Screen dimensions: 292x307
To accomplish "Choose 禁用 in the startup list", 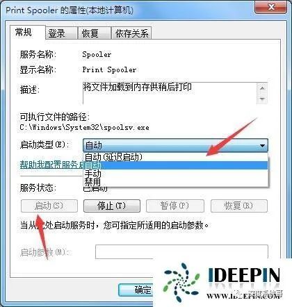I will tap(175, 182).
